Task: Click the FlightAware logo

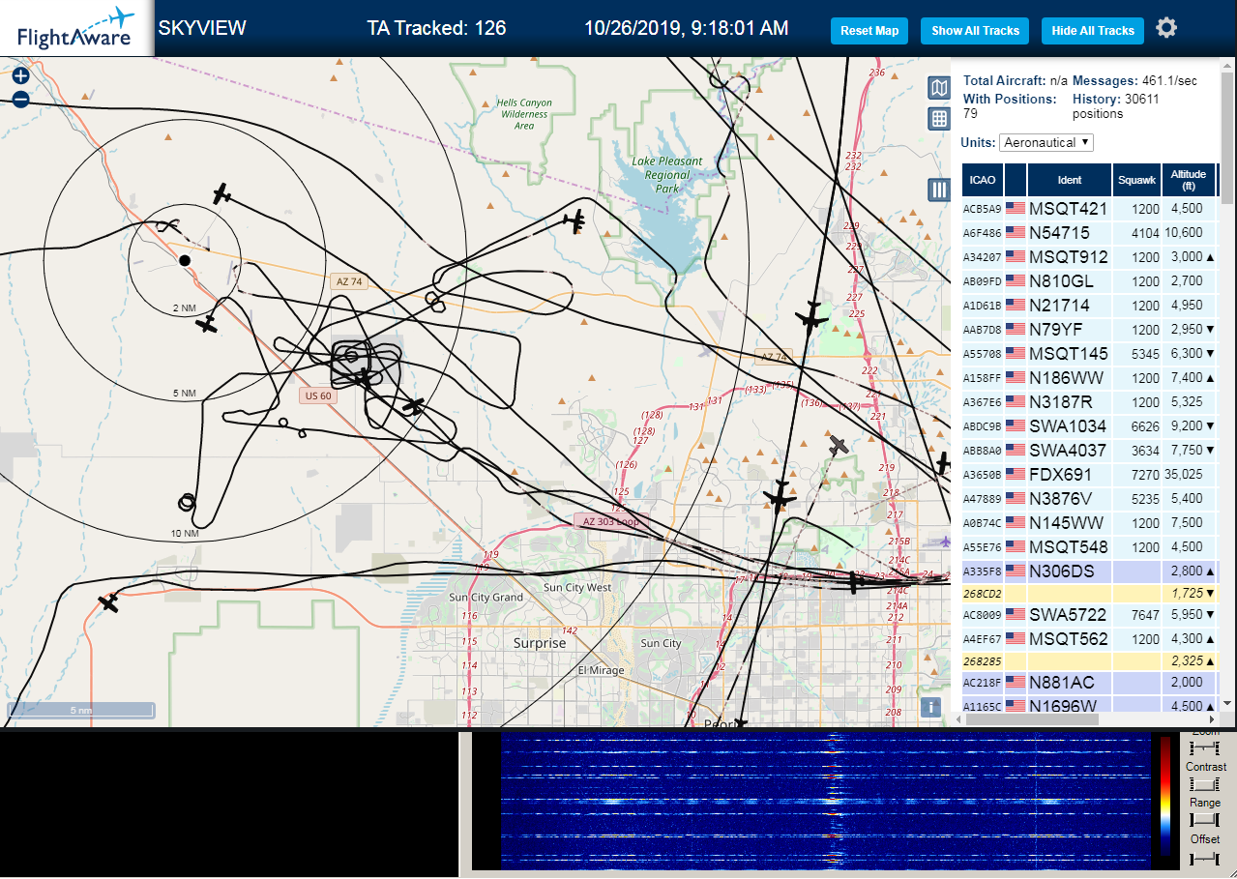Action: point(76,29)
